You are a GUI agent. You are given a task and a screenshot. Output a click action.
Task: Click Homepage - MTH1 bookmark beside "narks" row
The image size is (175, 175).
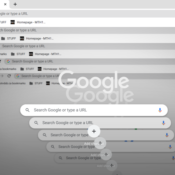click(48, 54)
